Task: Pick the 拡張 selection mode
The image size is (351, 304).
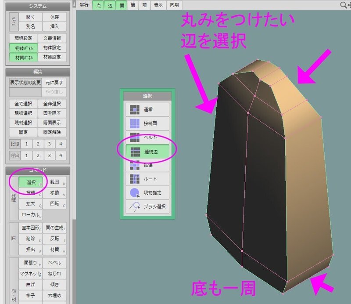Action: coord(147,165)
